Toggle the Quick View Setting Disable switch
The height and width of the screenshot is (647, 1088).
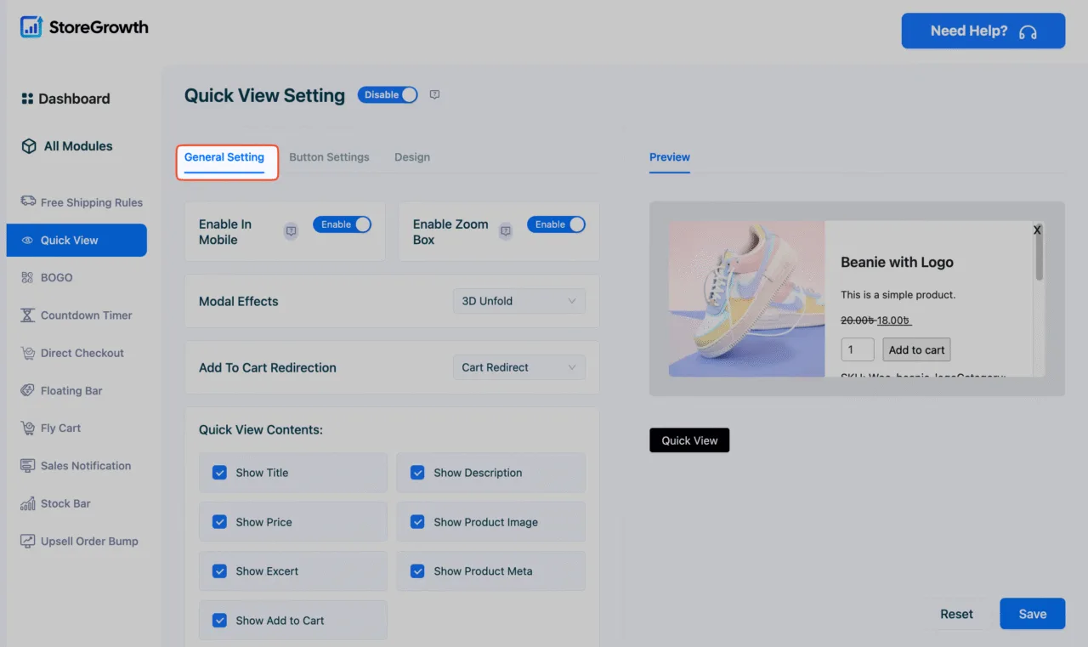click(x=388, y=95)
